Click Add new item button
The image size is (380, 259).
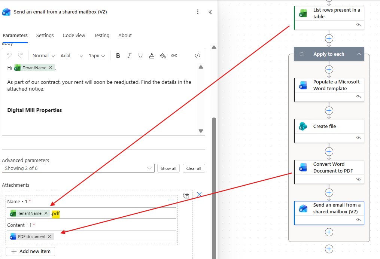click(30, 252)
